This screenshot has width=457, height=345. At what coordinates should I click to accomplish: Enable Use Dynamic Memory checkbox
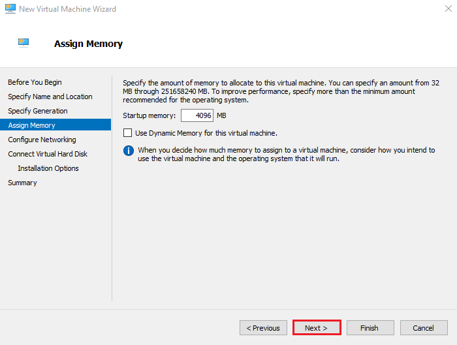pos(128,133)
